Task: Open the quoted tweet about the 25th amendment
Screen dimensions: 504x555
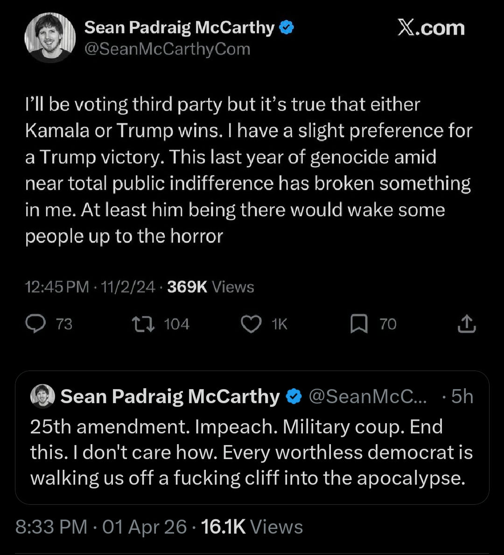Action: pyautogui.click(x=251, y=453)
